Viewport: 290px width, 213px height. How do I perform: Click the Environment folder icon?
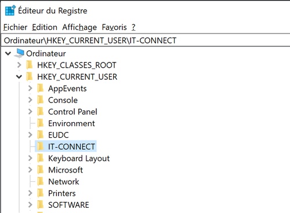tap(40, 123)
